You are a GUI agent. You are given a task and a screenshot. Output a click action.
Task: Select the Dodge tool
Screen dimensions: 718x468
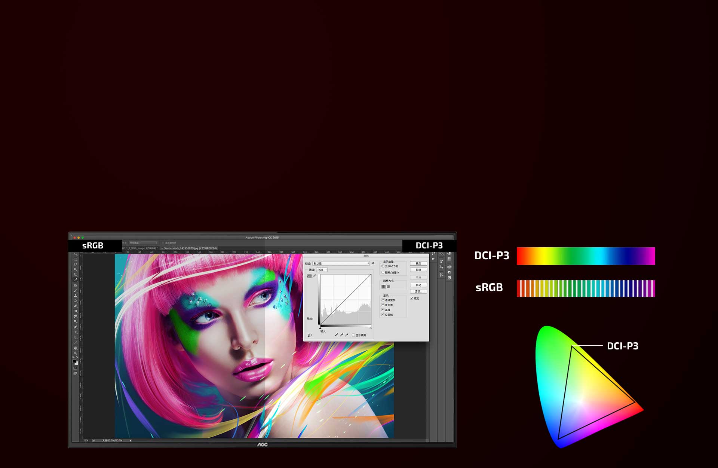click(75, 321)
